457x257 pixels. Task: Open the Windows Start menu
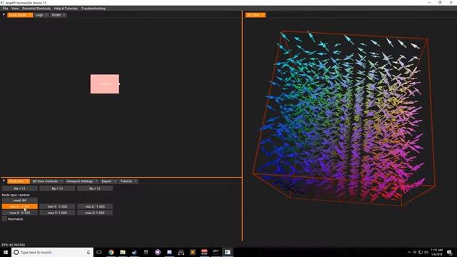[6, 252]
